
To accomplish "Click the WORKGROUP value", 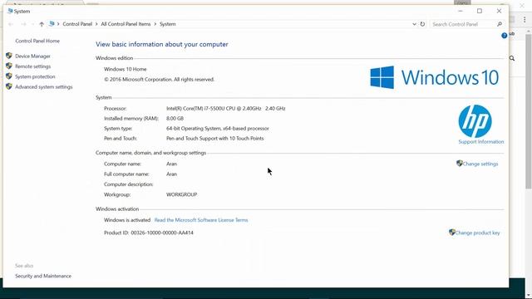I will click(181, 194).
